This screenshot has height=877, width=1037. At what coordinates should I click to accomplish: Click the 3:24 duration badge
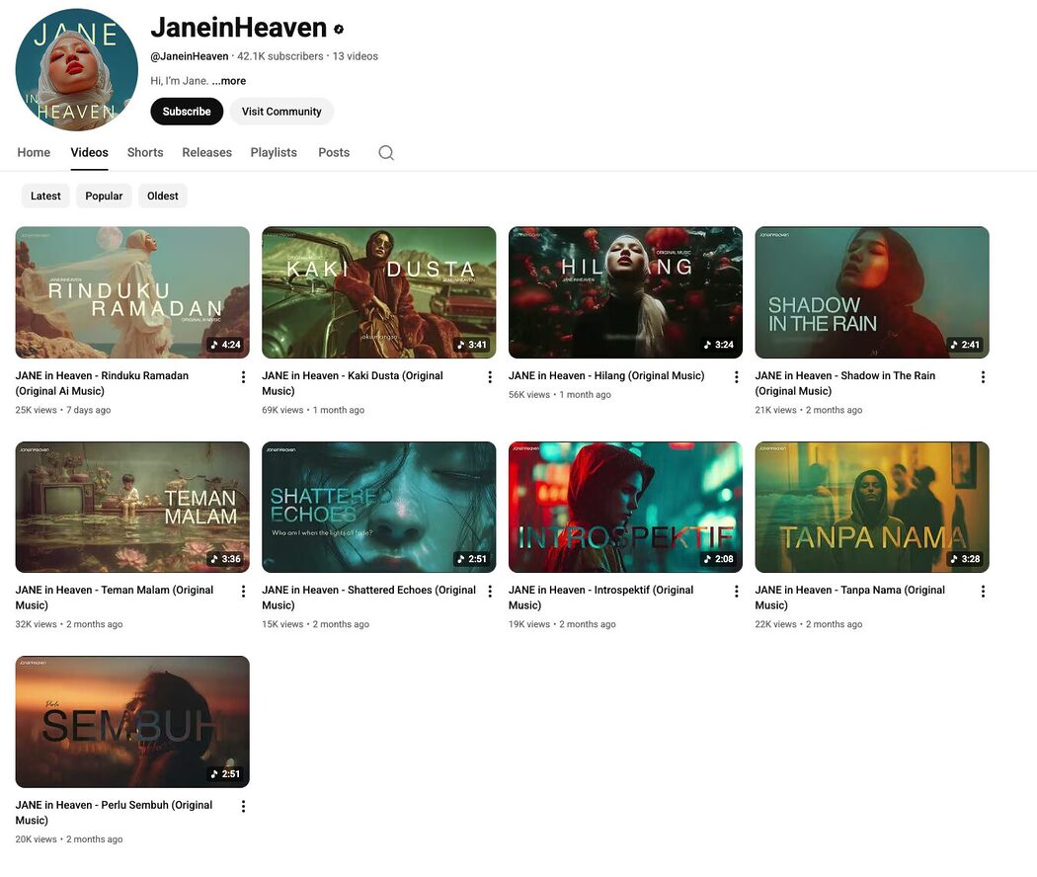click(x=719, y=345)
